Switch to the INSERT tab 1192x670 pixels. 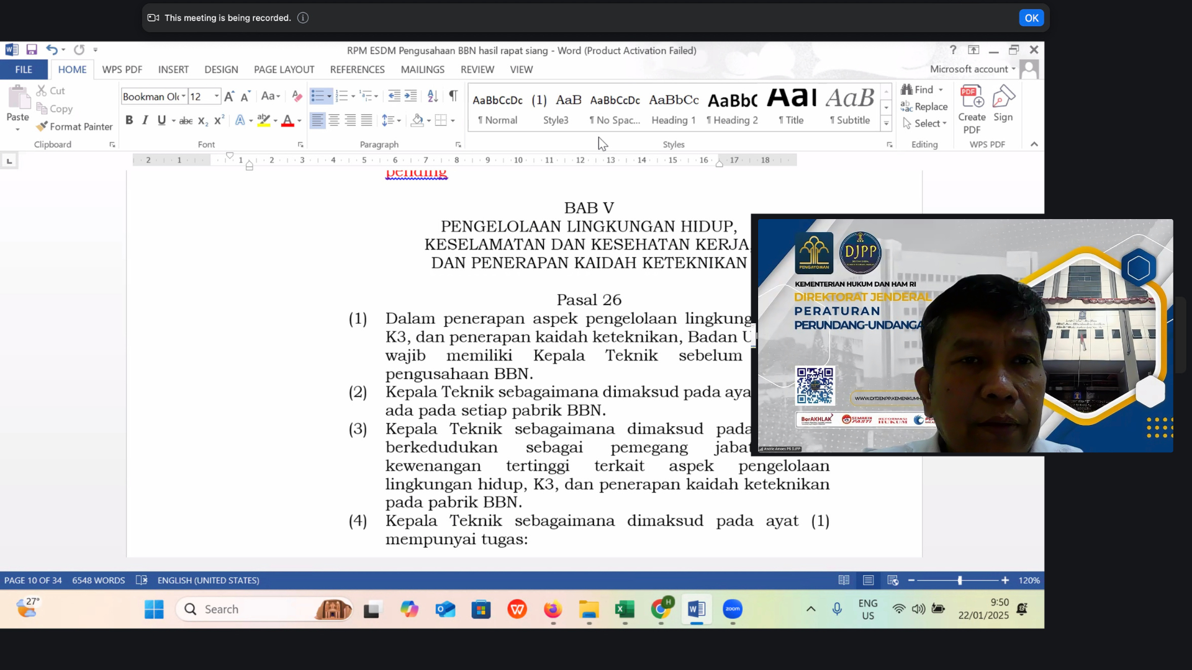pos(173,69)
